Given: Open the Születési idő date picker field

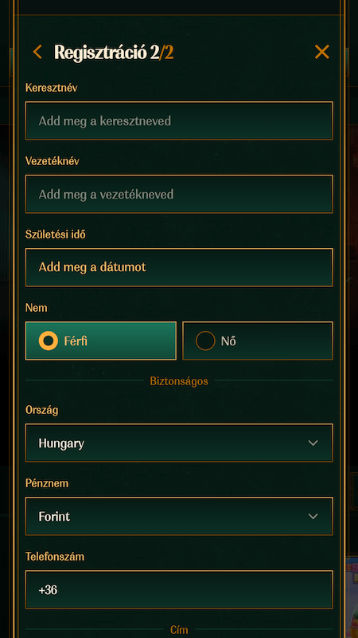Looking at the screenshot, I should point(179,267).
